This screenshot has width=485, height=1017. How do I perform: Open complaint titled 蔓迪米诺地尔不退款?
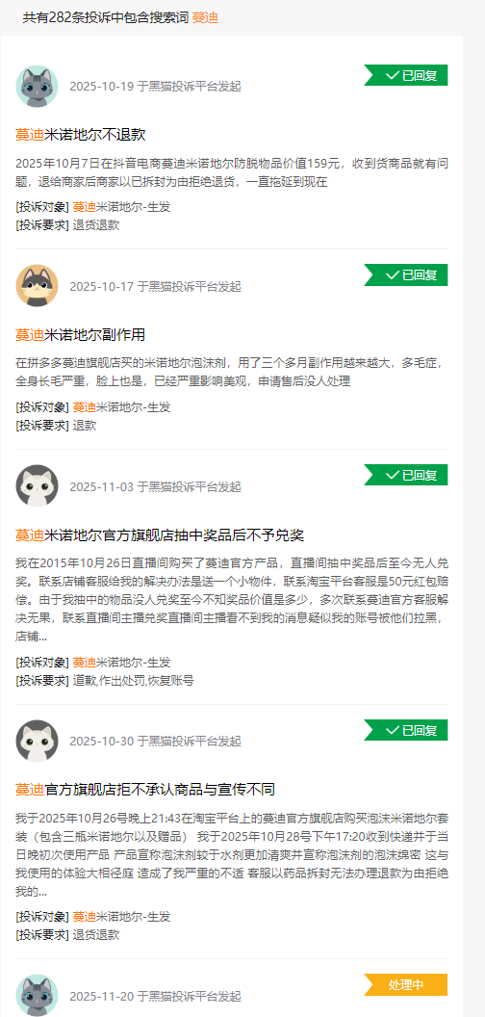[x=81, y=135]
